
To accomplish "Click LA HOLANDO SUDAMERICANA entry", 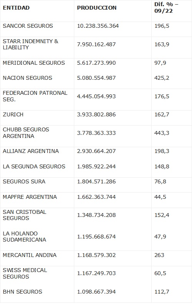I will point(25,237).
